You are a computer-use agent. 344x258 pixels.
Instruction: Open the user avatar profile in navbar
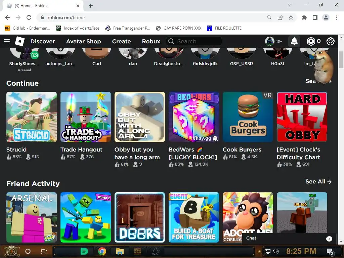point(270,41)
